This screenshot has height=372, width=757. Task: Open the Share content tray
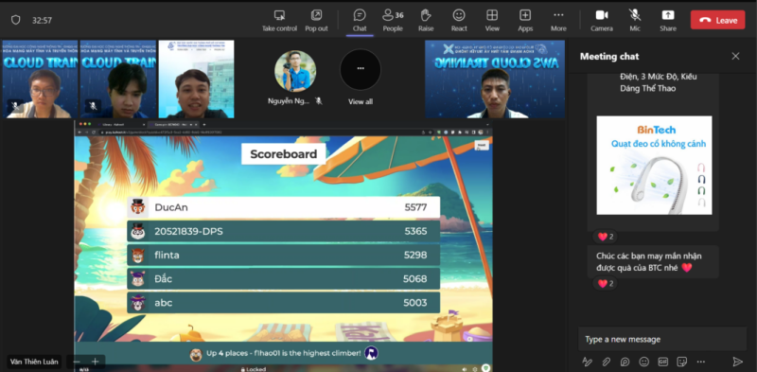[668, 20]
